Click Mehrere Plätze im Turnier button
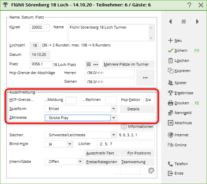This screenshot has width=207, height=184. (128, 64)
